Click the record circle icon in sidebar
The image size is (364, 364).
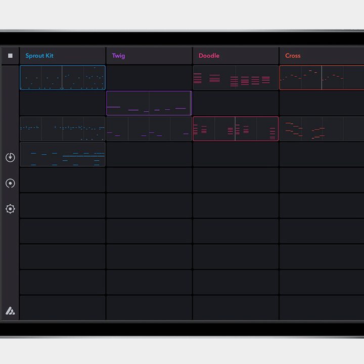coord(10,183)
